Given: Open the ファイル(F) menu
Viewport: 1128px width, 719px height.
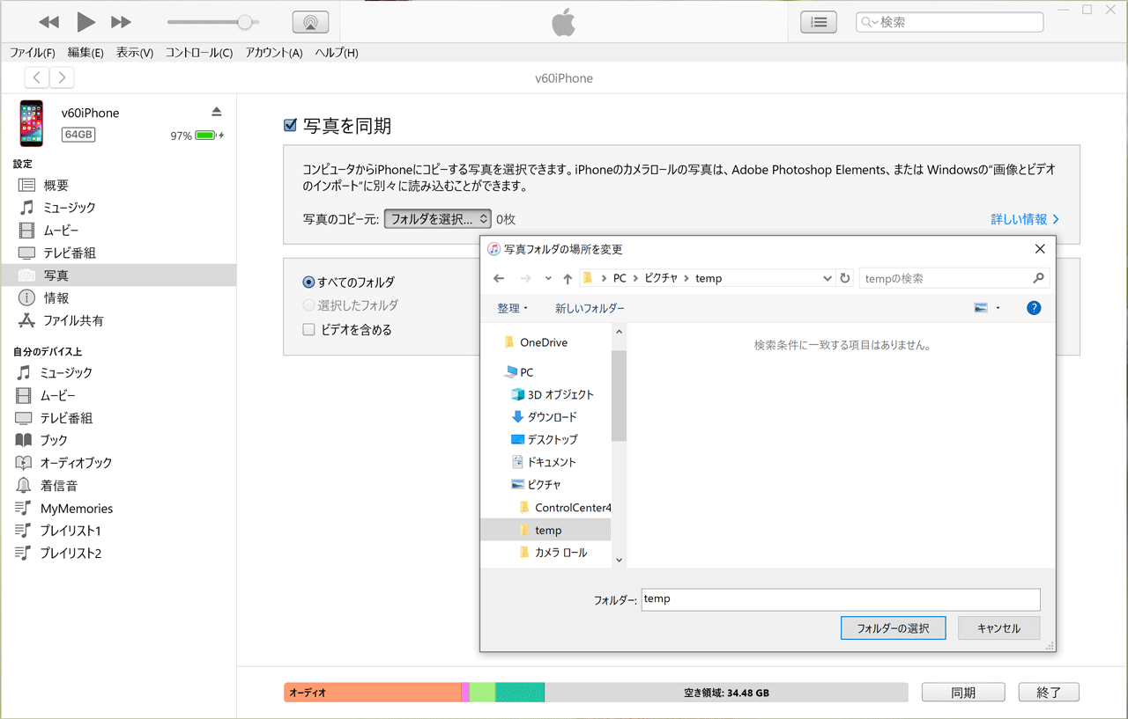Looking at the screenshot, I should coord(33,53).
